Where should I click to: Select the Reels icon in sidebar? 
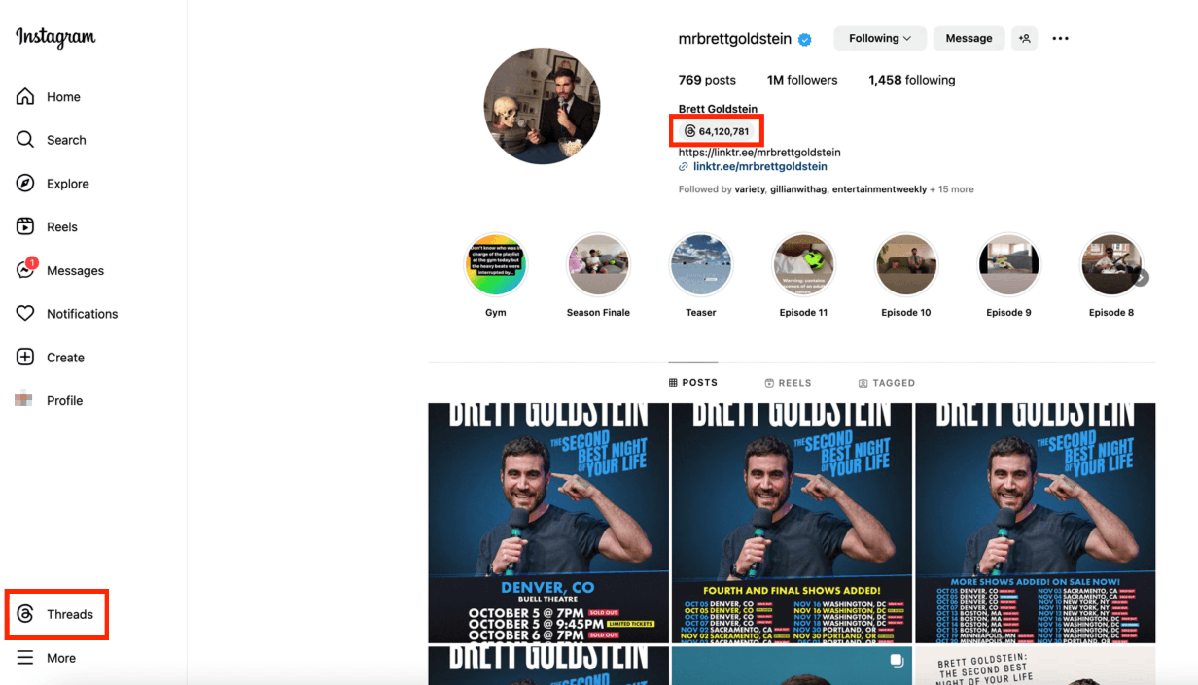(x=25, y=226)
